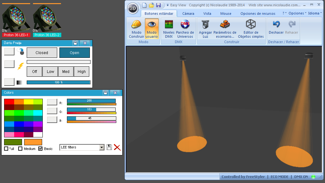Select the Proton 36 LED-1 fixture
Image resolution: width=325 pixels, height=183 pixels.
point(16,20)
